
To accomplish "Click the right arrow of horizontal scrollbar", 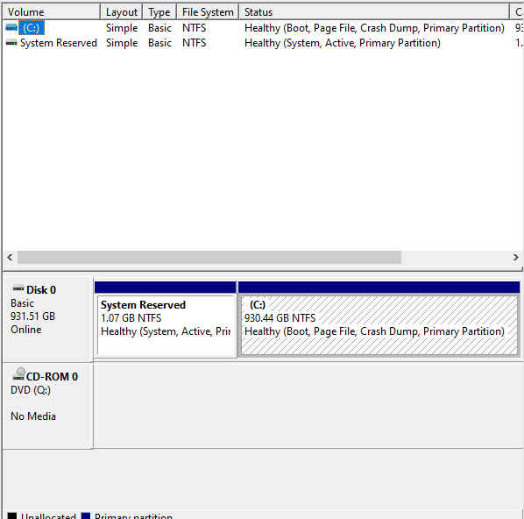I will [x=515, y=257].
